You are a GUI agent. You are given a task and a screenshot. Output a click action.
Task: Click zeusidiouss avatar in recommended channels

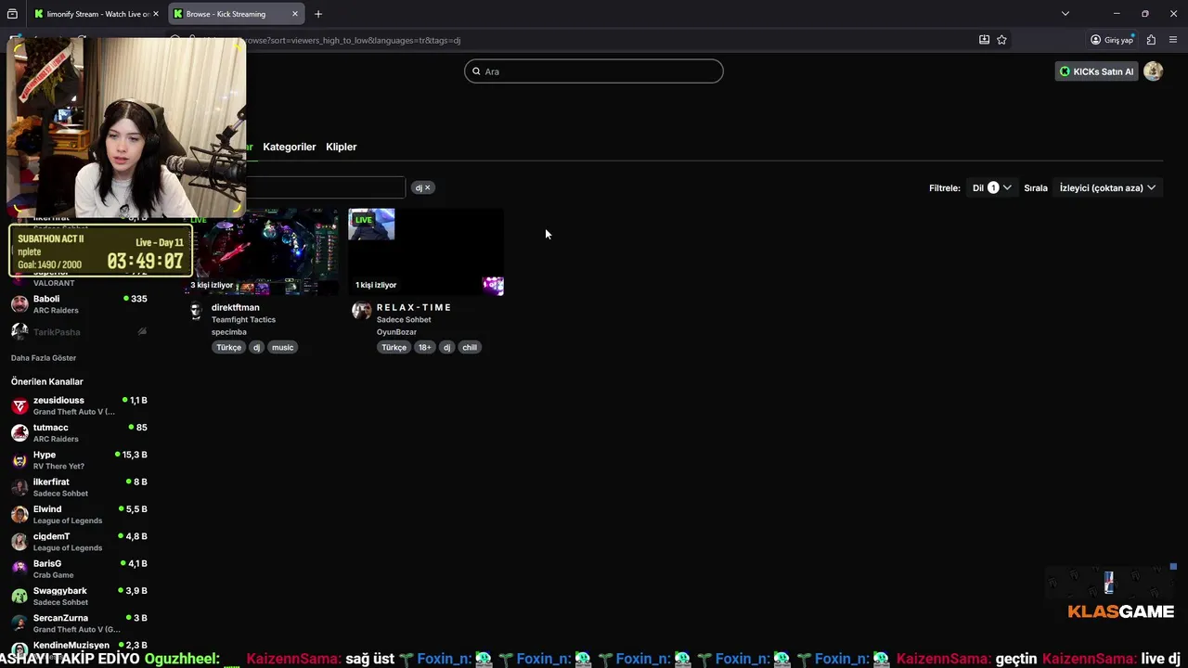point(19,405)
